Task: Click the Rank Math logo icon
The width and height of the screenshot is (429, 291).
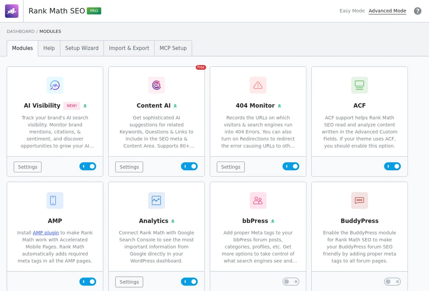Action: coord(12,11)
